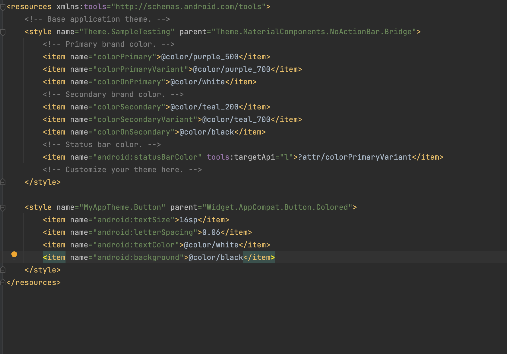Click the 16sp text size value

point(189,220)
